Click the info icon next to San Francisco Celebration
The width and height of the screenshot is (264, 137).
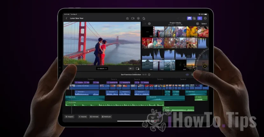[x=149, y=75]
